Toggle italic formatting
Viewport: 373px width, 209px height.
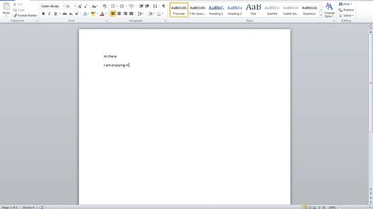click(x=49, y=14)
